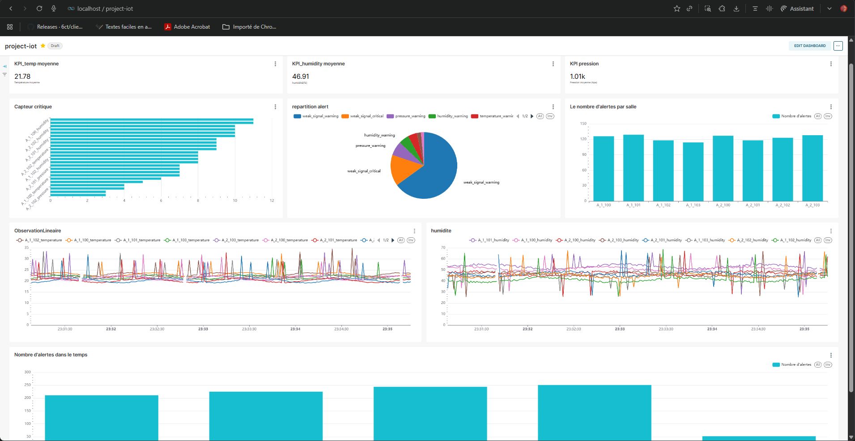This screenshot has height=441, width=855.
Task: Click the favorite star next to project-iot
Action: (43, 46)
